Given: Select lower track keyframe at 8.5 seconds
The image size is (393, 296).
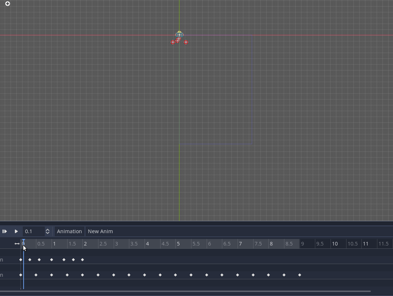Looking at the screenshot, I should point(284,275).
